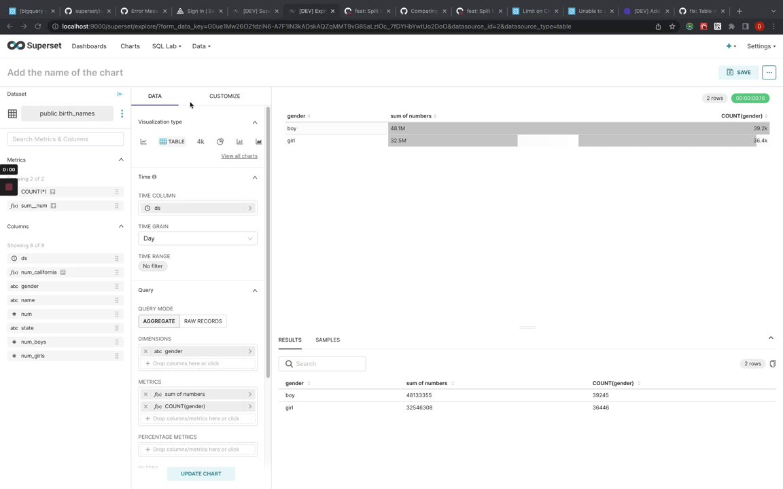Image resolution: width=783 pixels, height=489 pixels.
Task: Open the SAMPLES tab
Action: (x=328, y=340)
